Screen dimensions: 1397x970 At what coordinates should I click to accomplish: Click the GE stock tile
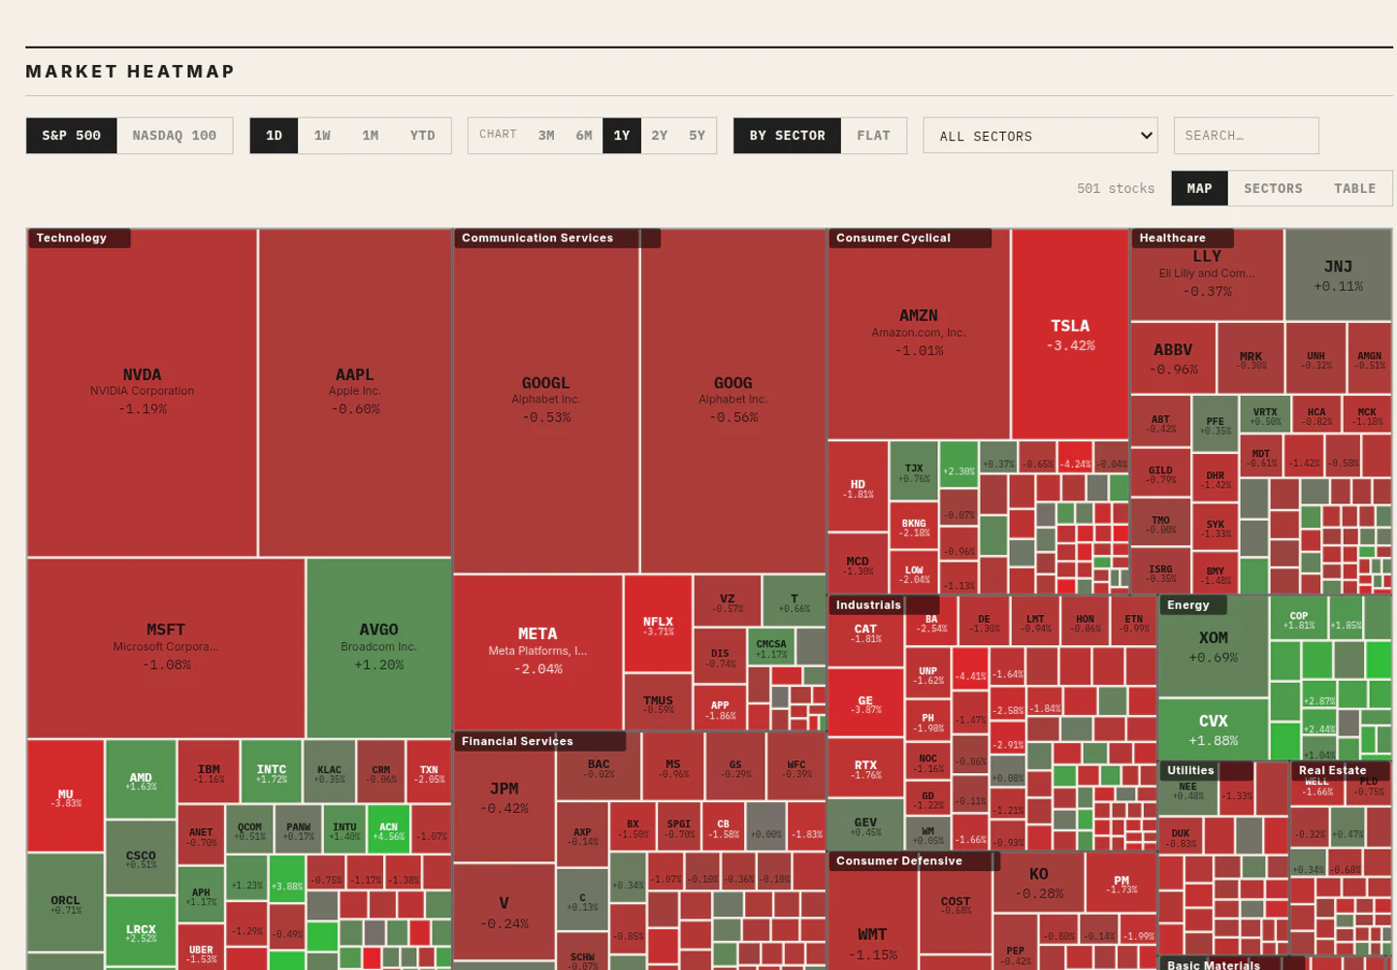coord(865,703)
